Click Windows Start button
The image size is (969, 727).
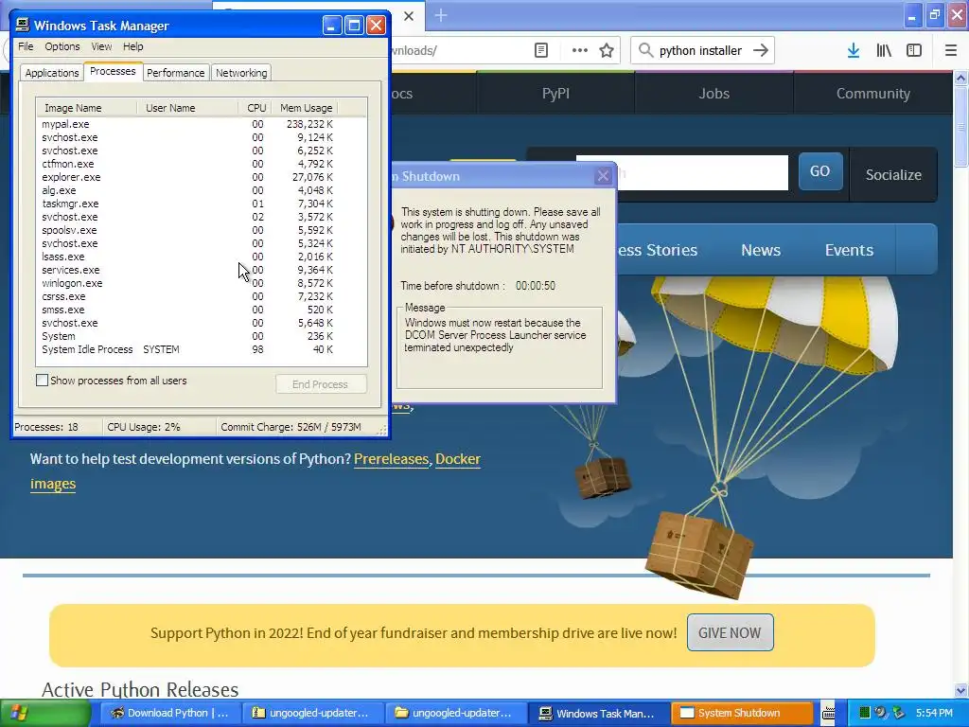point(45,714)
